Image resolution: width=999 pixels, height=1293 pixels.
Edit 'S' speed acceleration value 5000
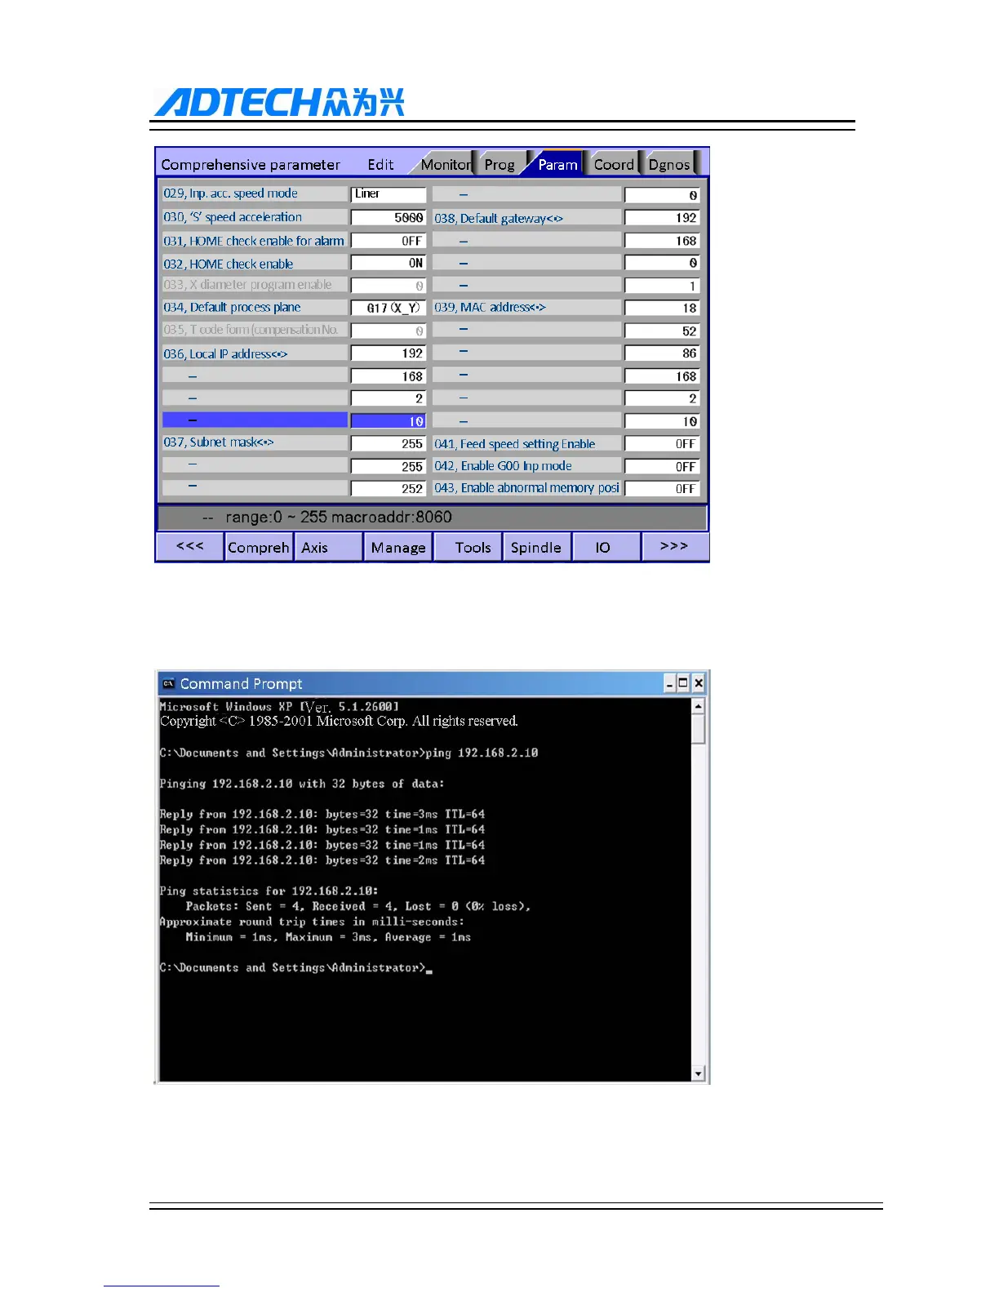(x=388, y=218)
